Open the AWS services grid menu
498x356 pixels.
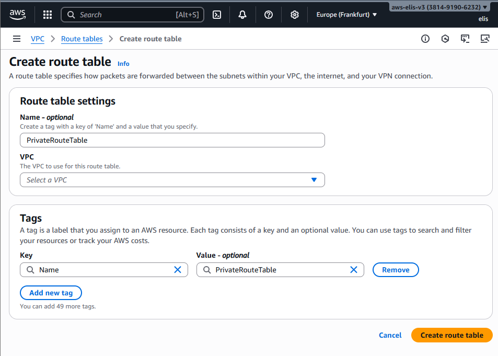(48, 15)
